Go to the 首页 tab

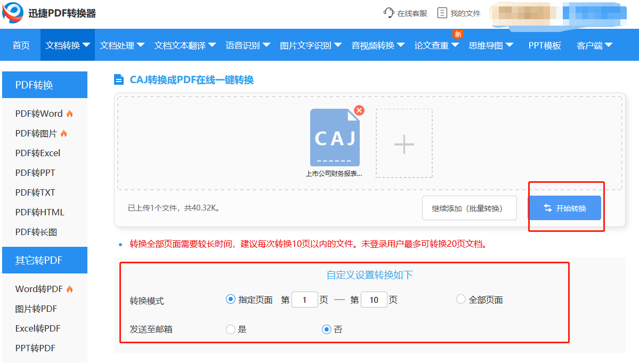(x=21, y=45)
